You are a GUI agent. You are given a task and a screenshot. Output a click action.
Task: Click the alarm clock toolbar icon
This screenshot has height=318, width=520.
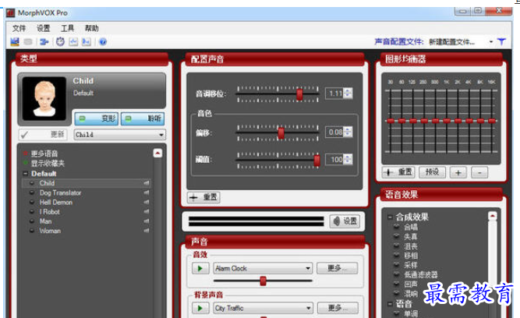[60, 42]
